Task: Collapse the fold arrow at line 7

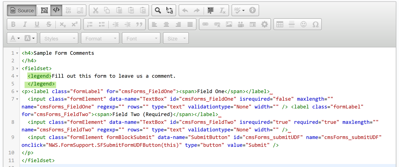Action: (17, 99)
